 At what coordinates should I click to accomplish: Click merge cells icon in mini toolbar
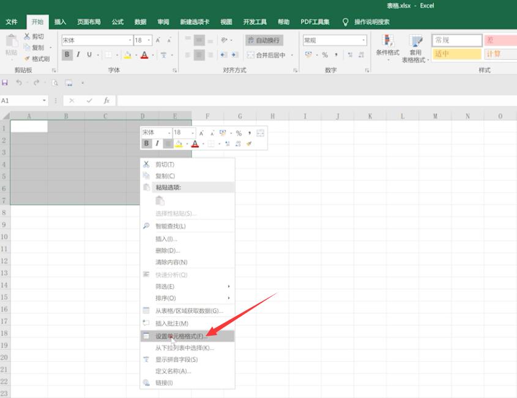coord(260,133)
